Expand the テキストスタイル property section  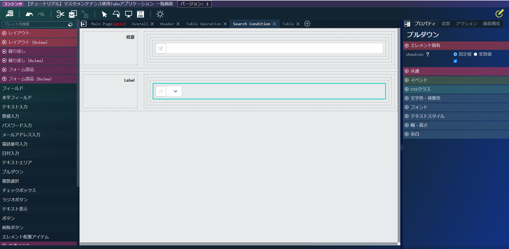coord(456,116)
